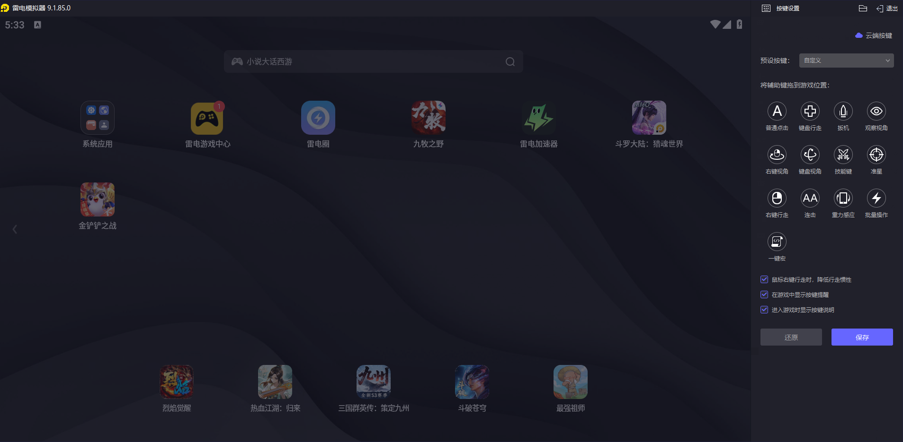
Task: Expand the 预设按键 dropdown set to 自定义
Action: (847, 61)
